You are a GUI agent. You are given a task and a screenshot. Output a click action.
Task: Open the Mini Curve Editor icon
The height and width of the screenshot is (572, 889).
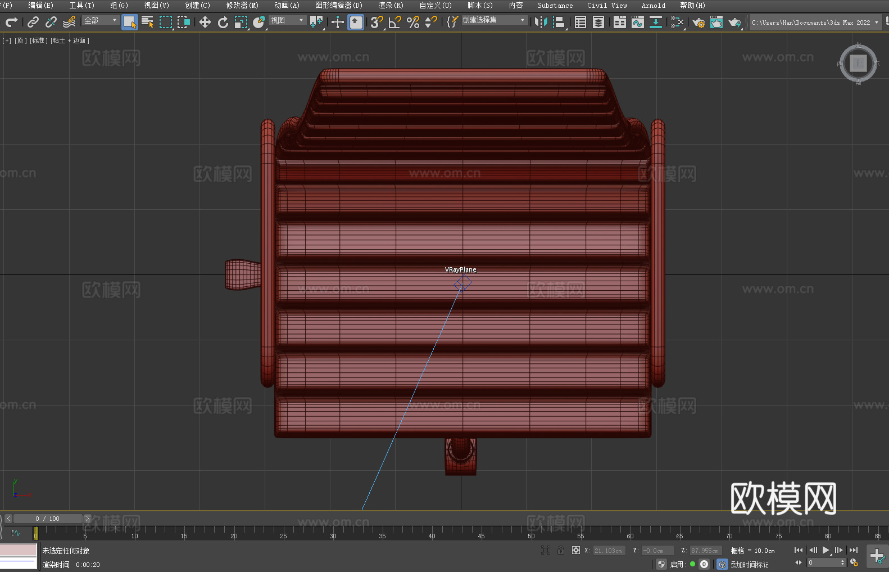(x=16, y=533)
